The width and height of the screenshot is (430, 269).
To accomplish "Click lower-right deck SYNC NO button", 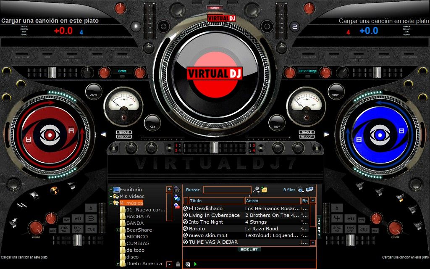I will coord(337,229).
